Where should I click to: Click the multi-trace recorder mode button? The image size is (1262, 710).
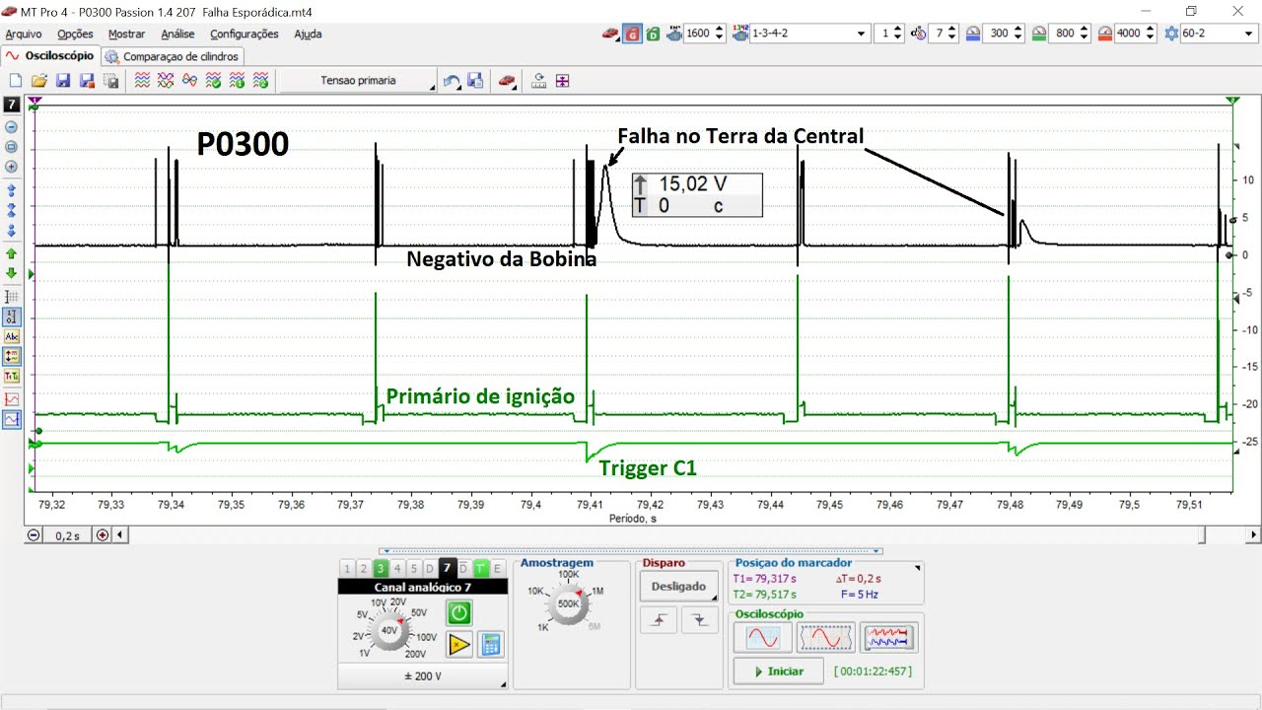[x=889, y=638]
